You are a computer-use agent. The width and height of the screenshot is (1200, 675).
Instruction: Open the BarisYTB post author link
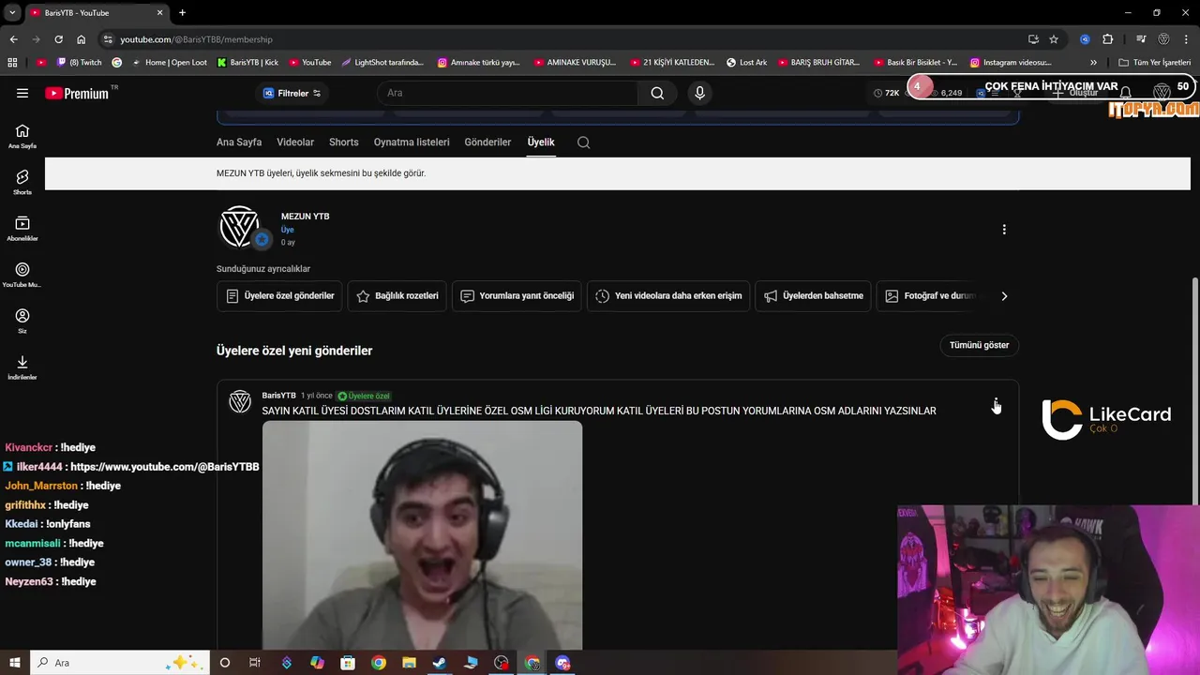pos(278,396)
